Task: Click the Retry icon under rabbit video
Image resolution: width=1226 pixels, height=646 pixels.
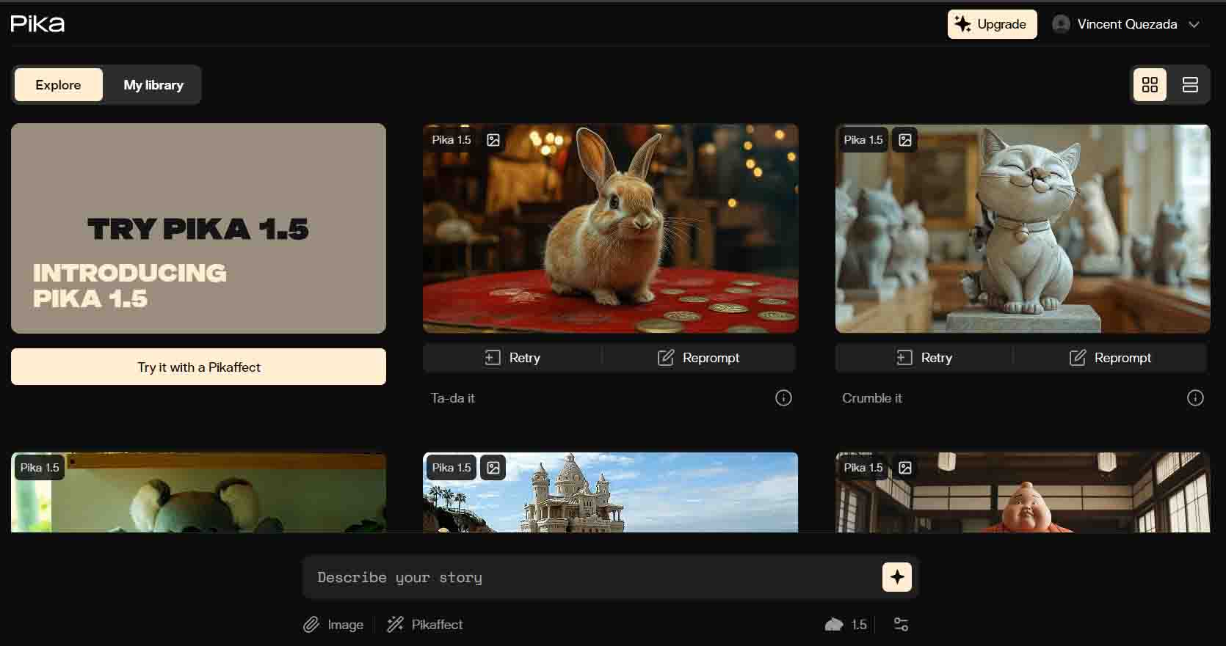Action: point(493,358)
